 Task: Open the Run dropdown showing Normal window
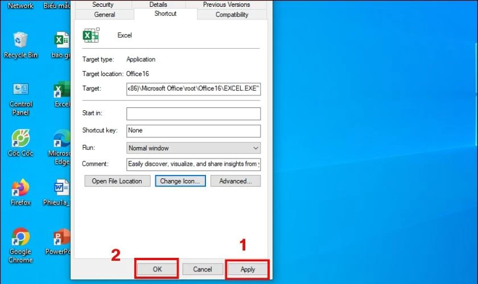click(x=193, y=148)
